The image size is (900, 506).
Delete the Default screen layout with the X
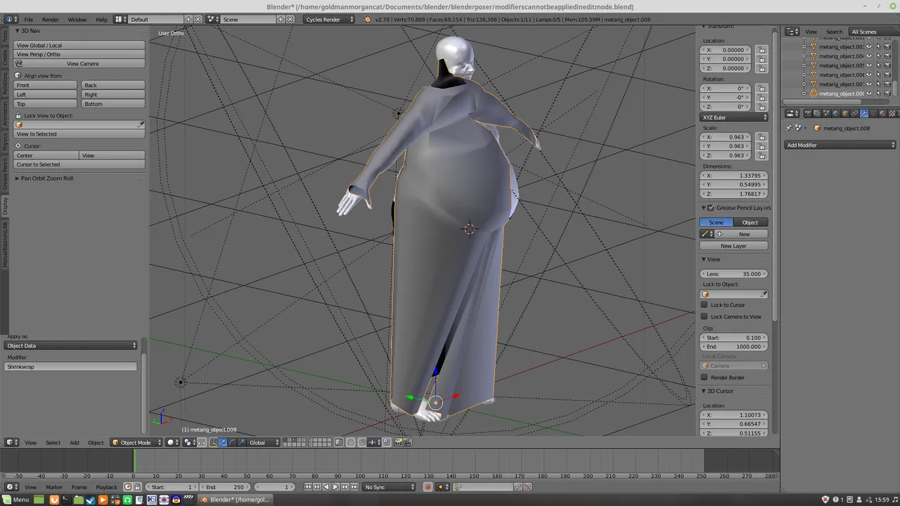(x=198, y=19)
